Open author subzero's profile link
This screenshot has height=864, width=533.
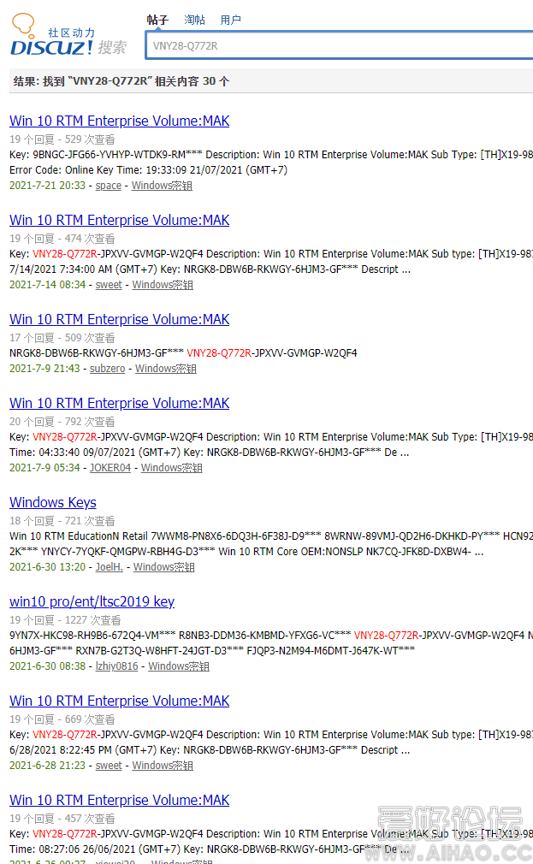click(107, 369)
